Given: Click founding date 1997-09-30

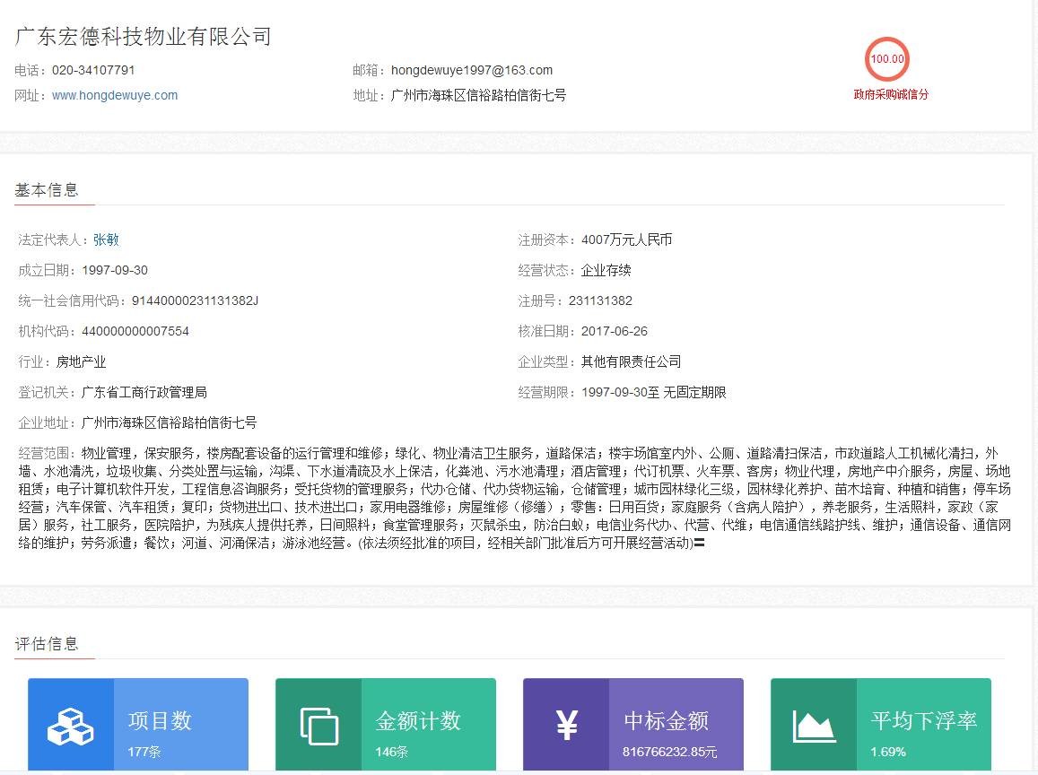Looking at the screenshot, I should [115, 270].
